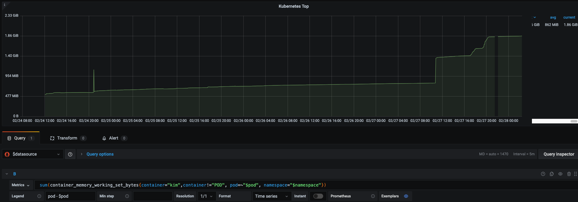The width and height of the screenshot is (578, 202).
Task: Click the query help question-mark icon in row B
Action: [543, 174]
